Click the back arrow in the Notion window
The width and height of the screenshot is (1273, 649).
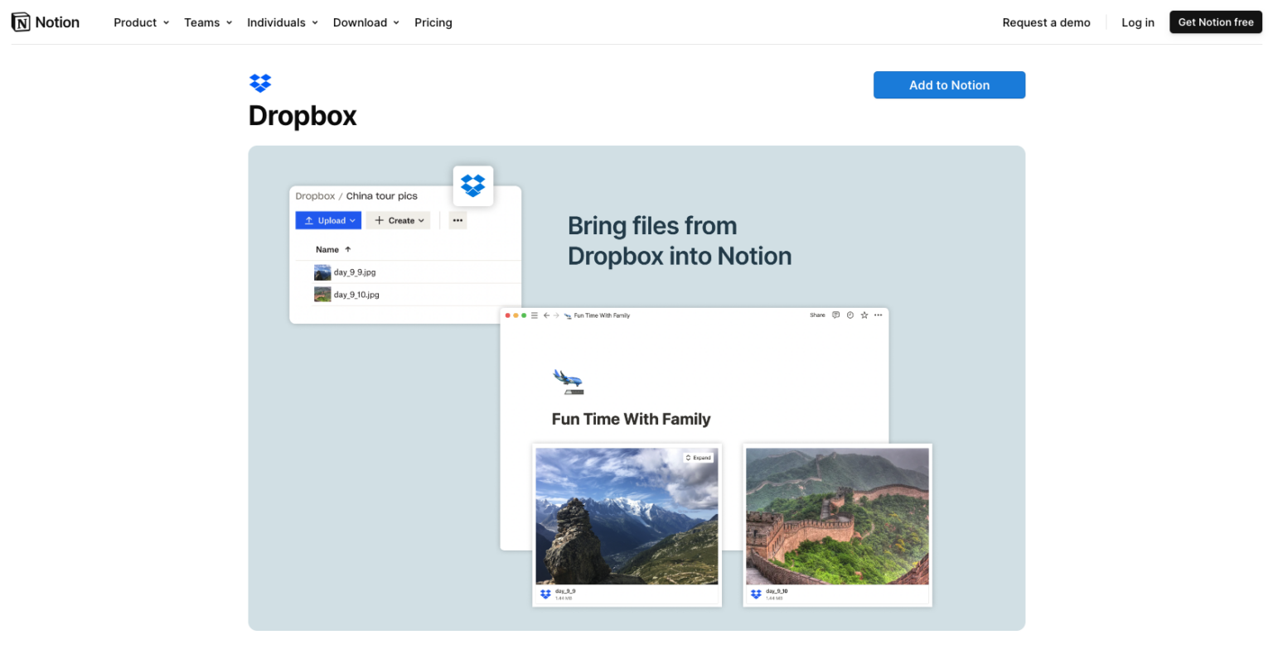tap(546, 315)
